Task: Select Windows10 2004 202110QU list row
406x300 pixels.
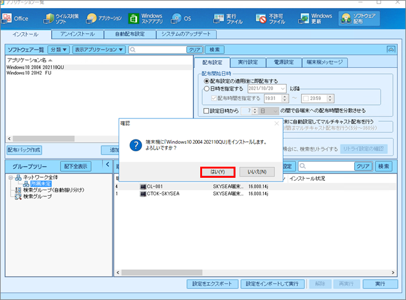Action: click(99, 67)
